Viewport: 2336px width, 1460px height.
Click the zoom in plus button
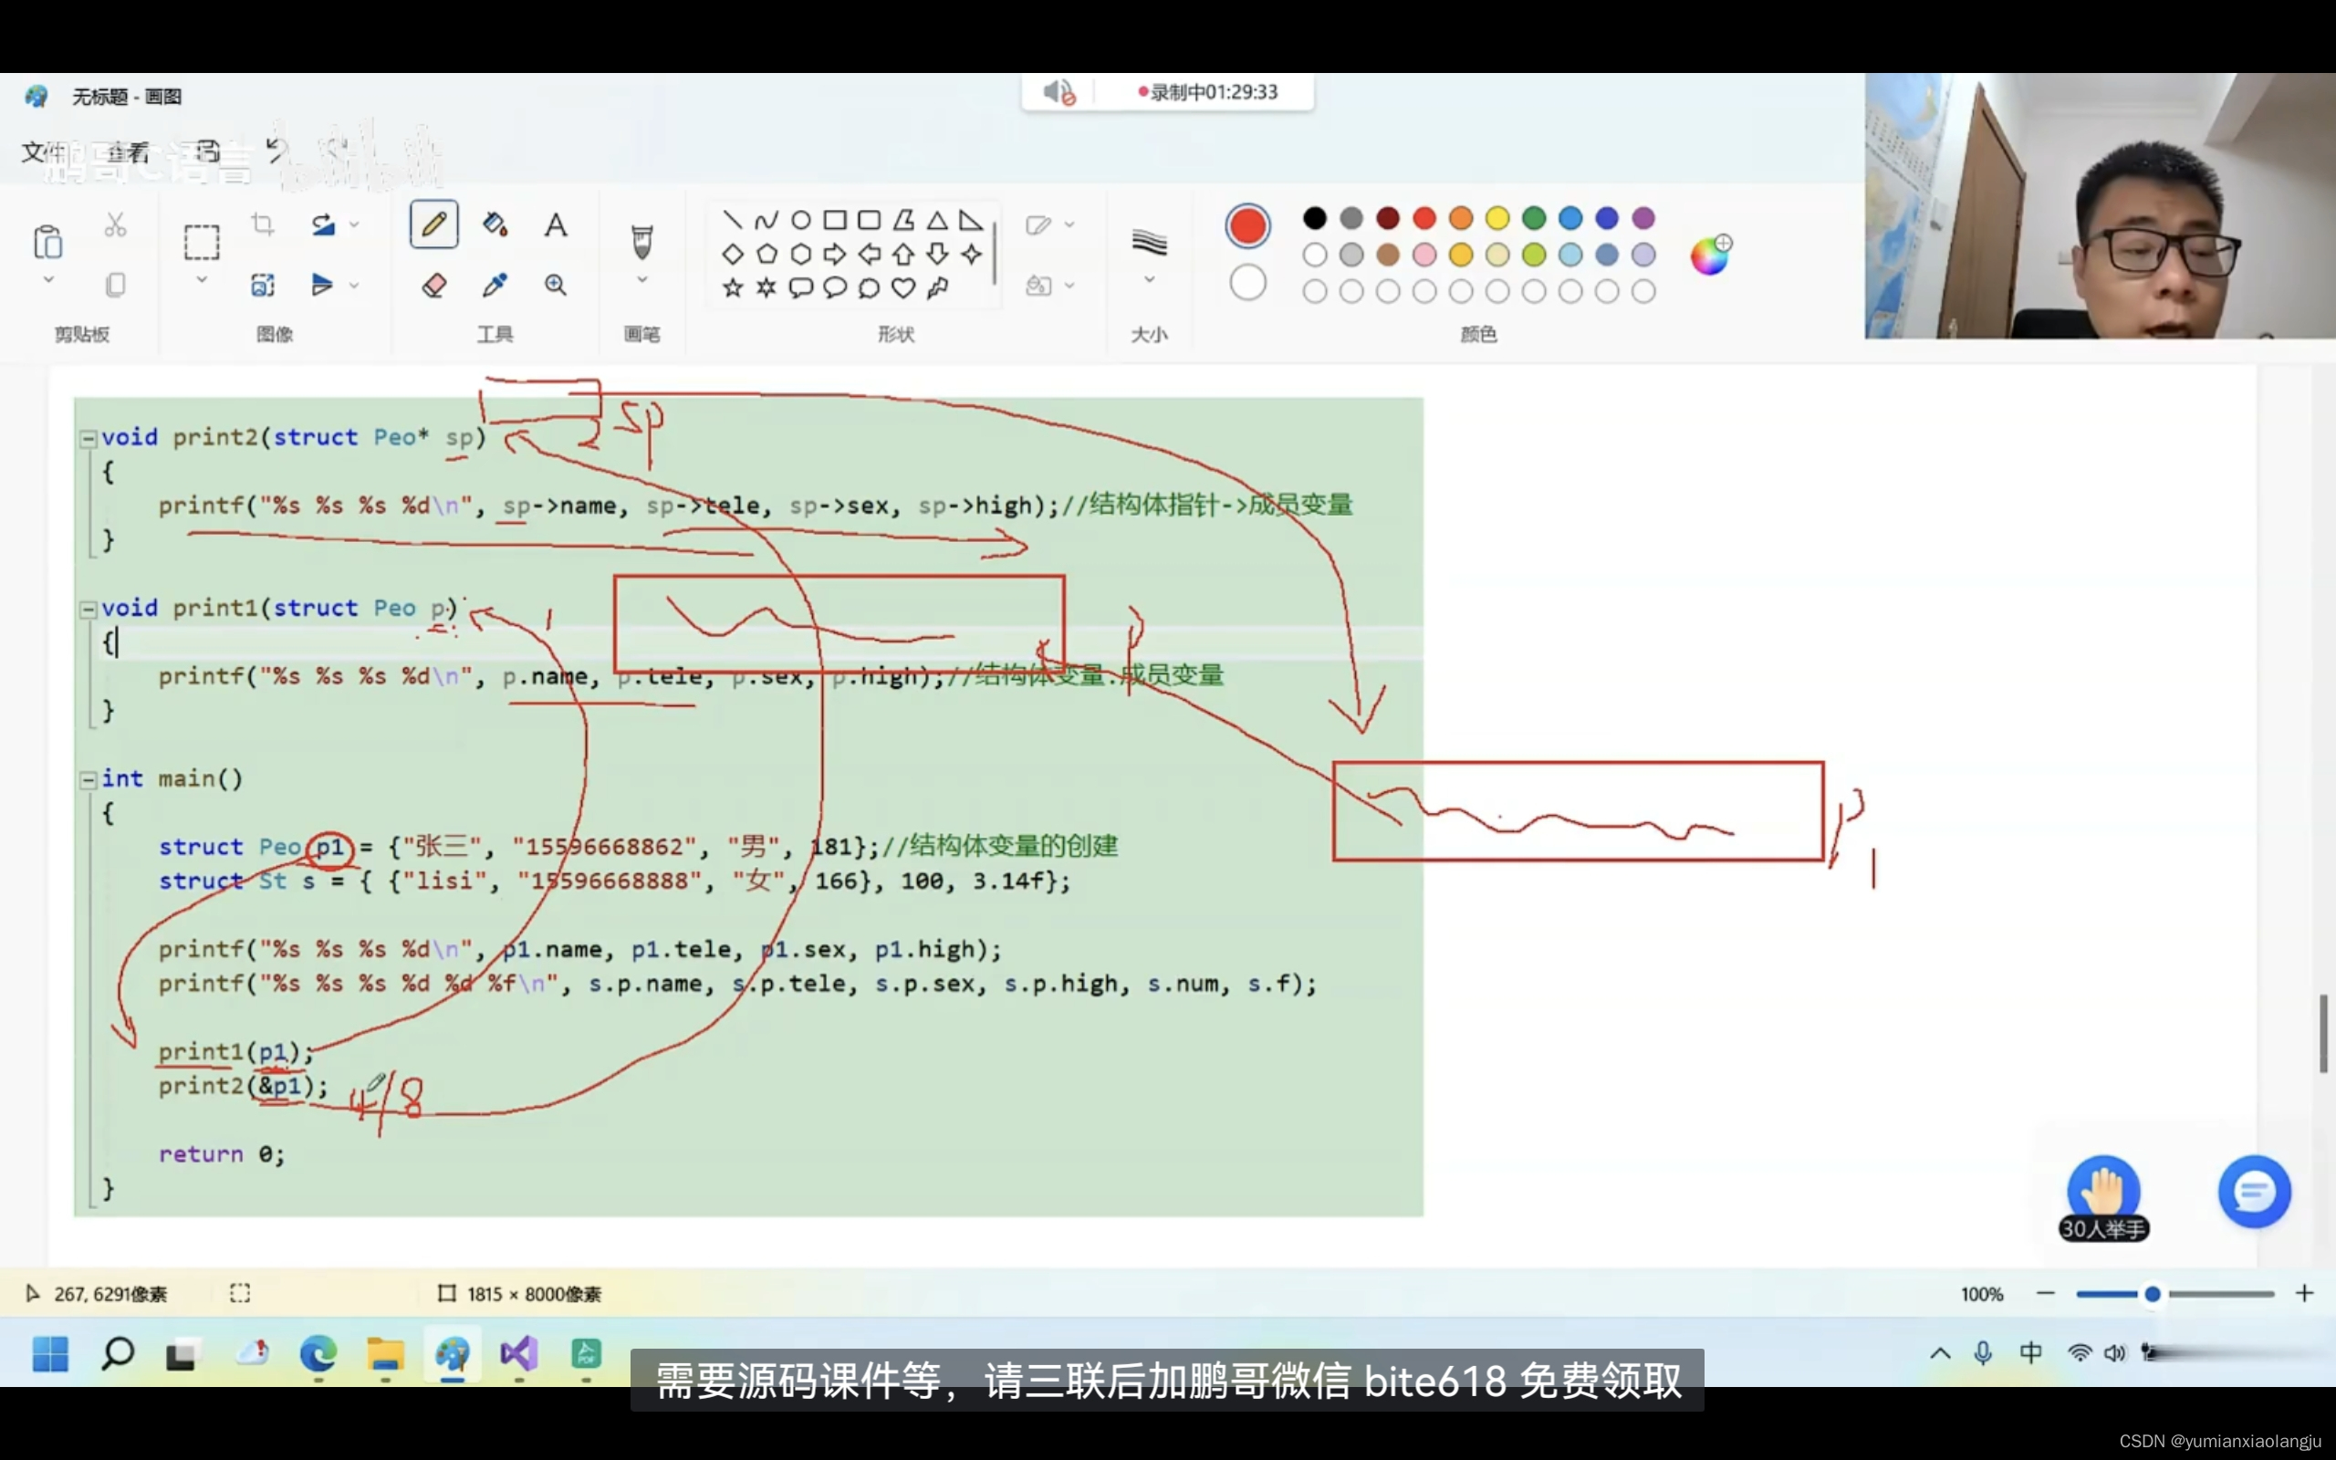point(2305,1294)
